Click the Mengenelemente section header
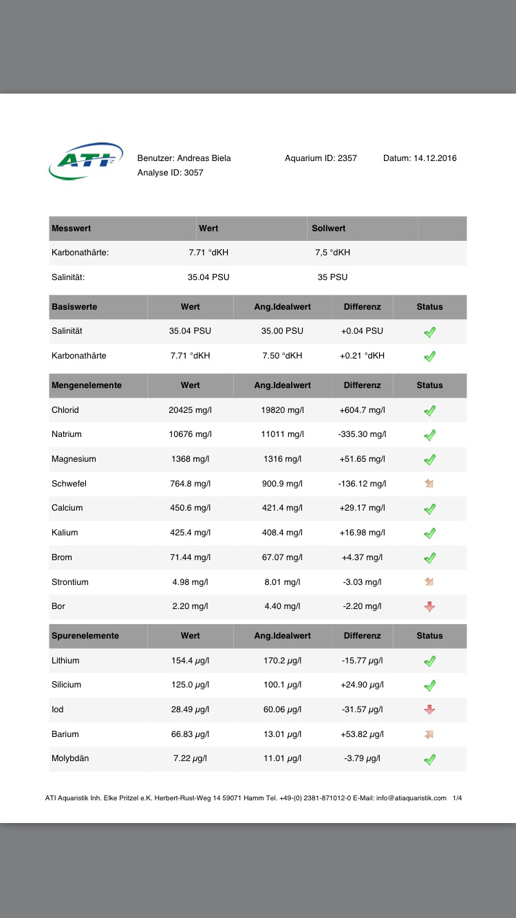 (87, 385)
